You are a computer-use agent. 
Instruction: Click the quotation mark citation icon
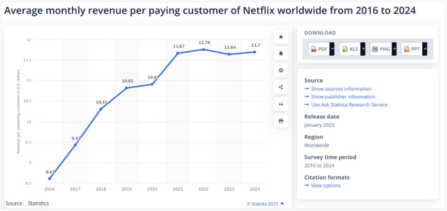281,104
